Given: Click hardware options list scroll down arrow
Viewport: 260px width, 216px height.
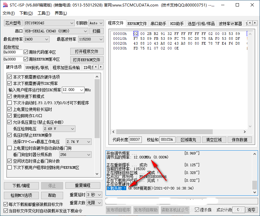Looking at the screenshot, I should [97, 174].
